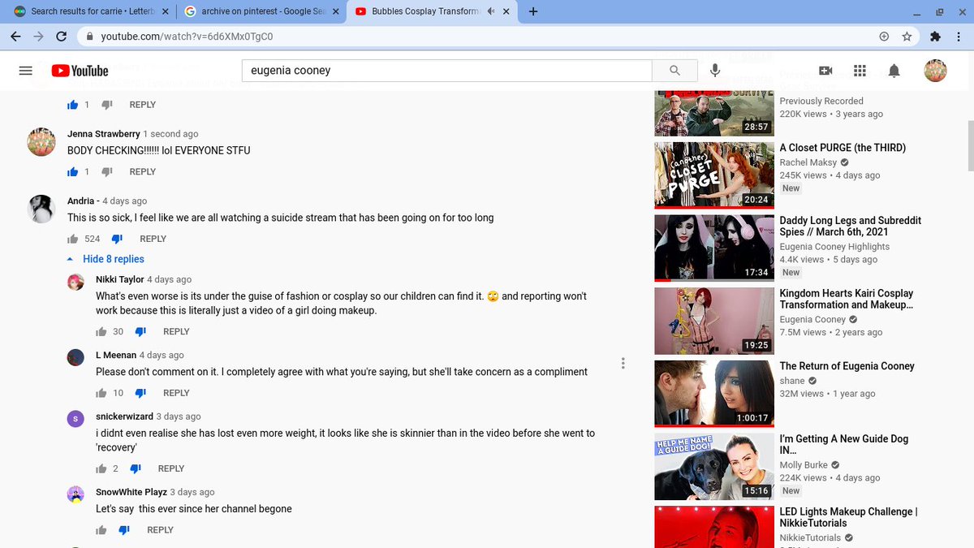The image size is (974, 548).
Task: Collapse replies with Hide 8 replies
Action: [x=106, y=259]
